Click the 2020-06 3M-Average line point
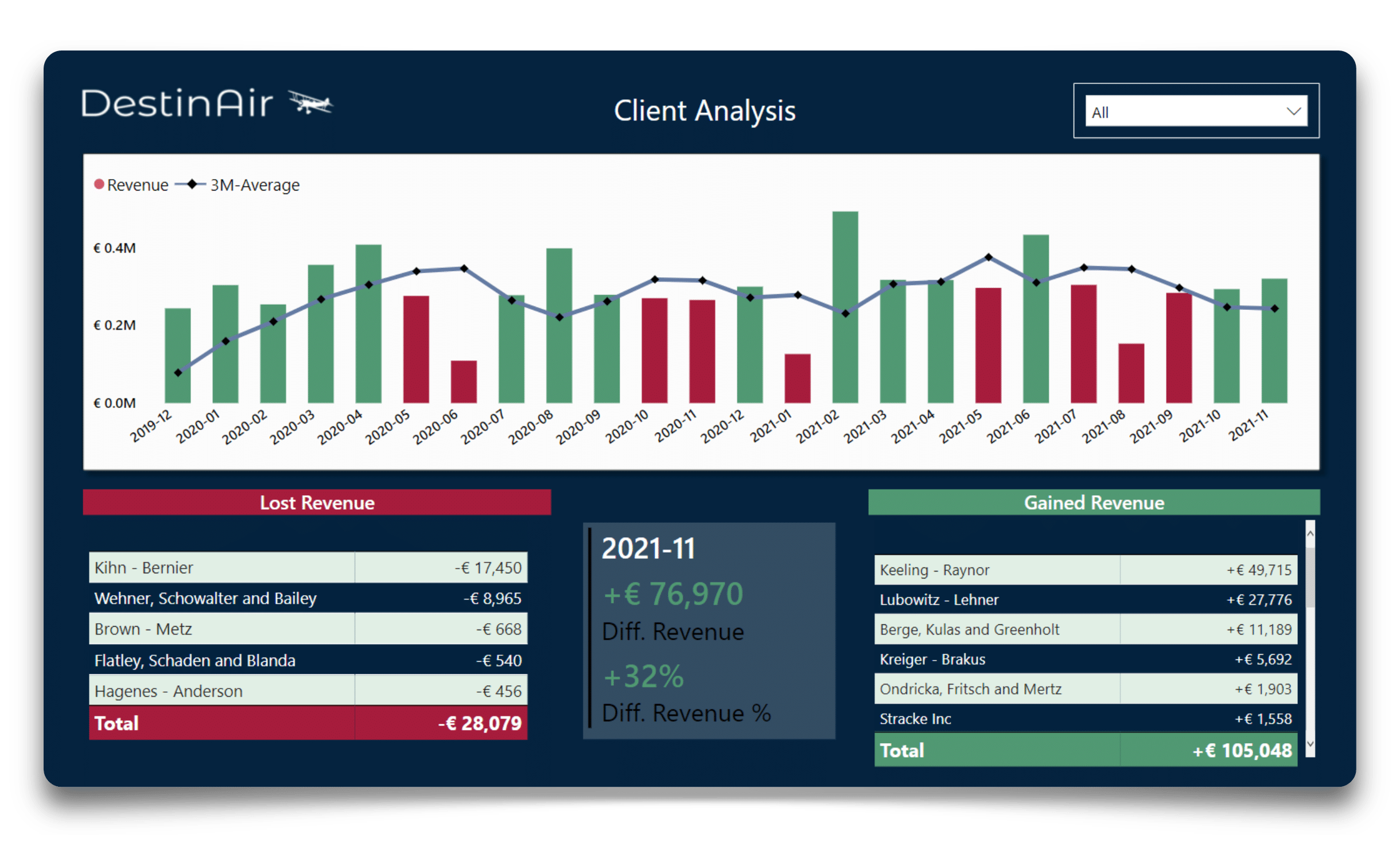1400x843 pixels. coord(464,268)
